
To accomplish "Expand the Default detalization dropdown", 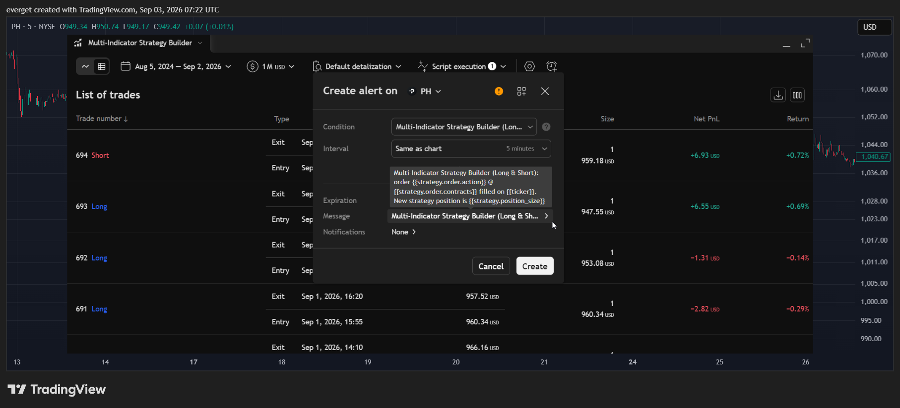I will tap(357, 66).
